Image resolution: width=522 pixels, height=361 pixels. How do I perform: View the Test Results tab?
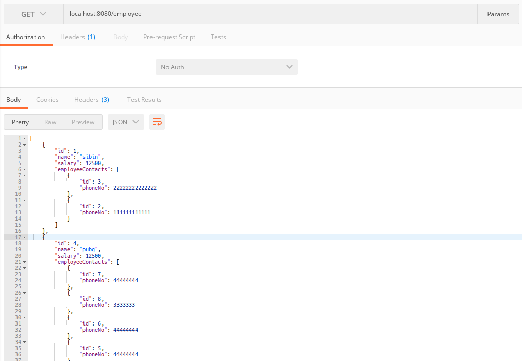pyautogui.click(x=144, y=99)
